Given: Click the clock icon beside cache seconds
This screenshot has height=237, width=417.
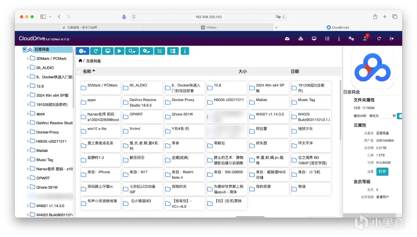Looking at the screenshot, I should click(399, 116).
